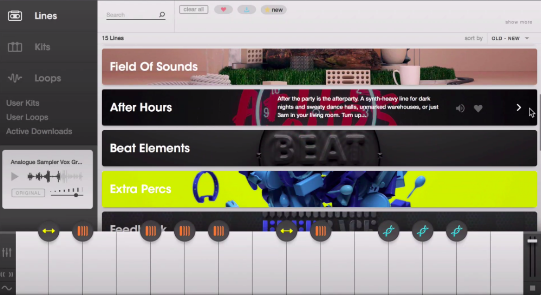Click the Lines cassette icon in sidebar
Viewport: 541px width, 295px height.
[x=15, y=16]
